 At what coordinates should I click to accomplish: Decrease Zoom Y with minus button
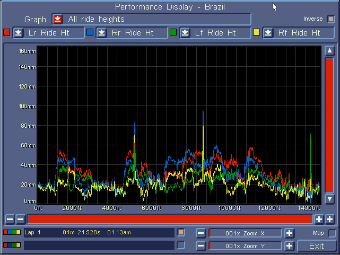pos(201,246)
